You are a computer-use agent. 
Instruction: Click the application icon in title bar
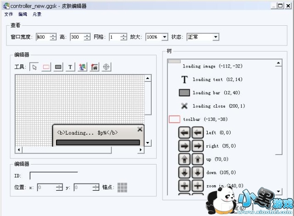click(6, 6)
